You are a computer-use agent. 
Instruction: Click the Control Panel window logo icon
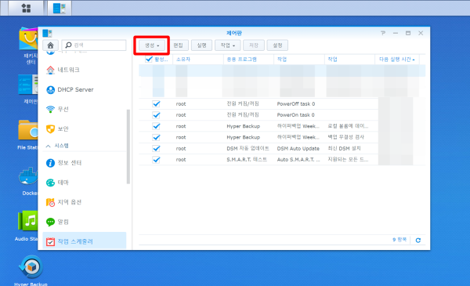[47, 33]
